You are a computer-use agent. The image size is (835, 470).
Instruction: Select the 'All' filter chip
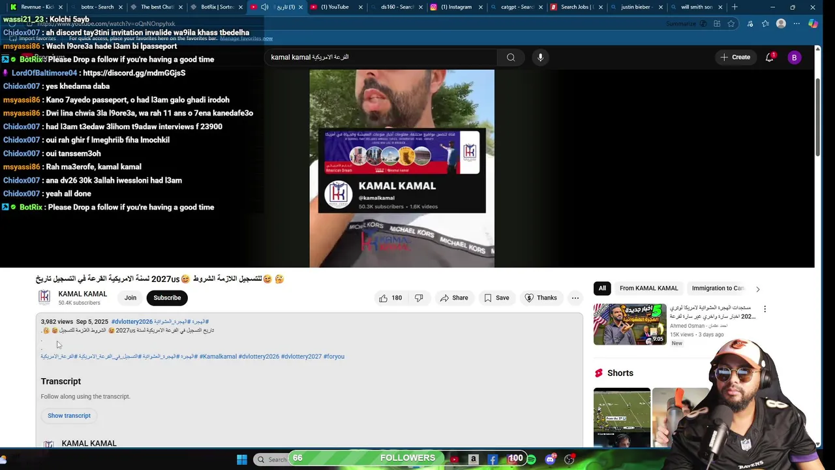pos(602,289)
